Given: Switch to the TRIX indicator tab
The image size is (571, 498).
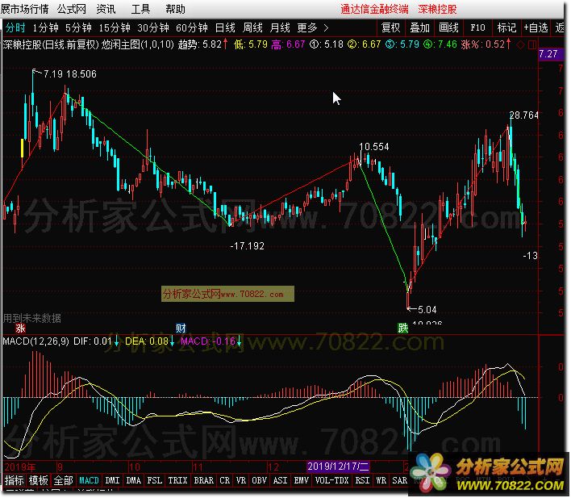Looking at the screenshot, I should [177, 480].
